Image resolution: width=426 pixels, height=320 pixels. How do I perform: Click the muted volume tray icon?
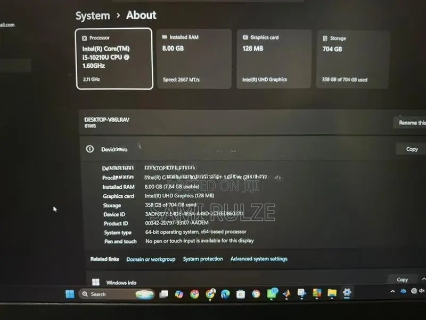point(422,291)
